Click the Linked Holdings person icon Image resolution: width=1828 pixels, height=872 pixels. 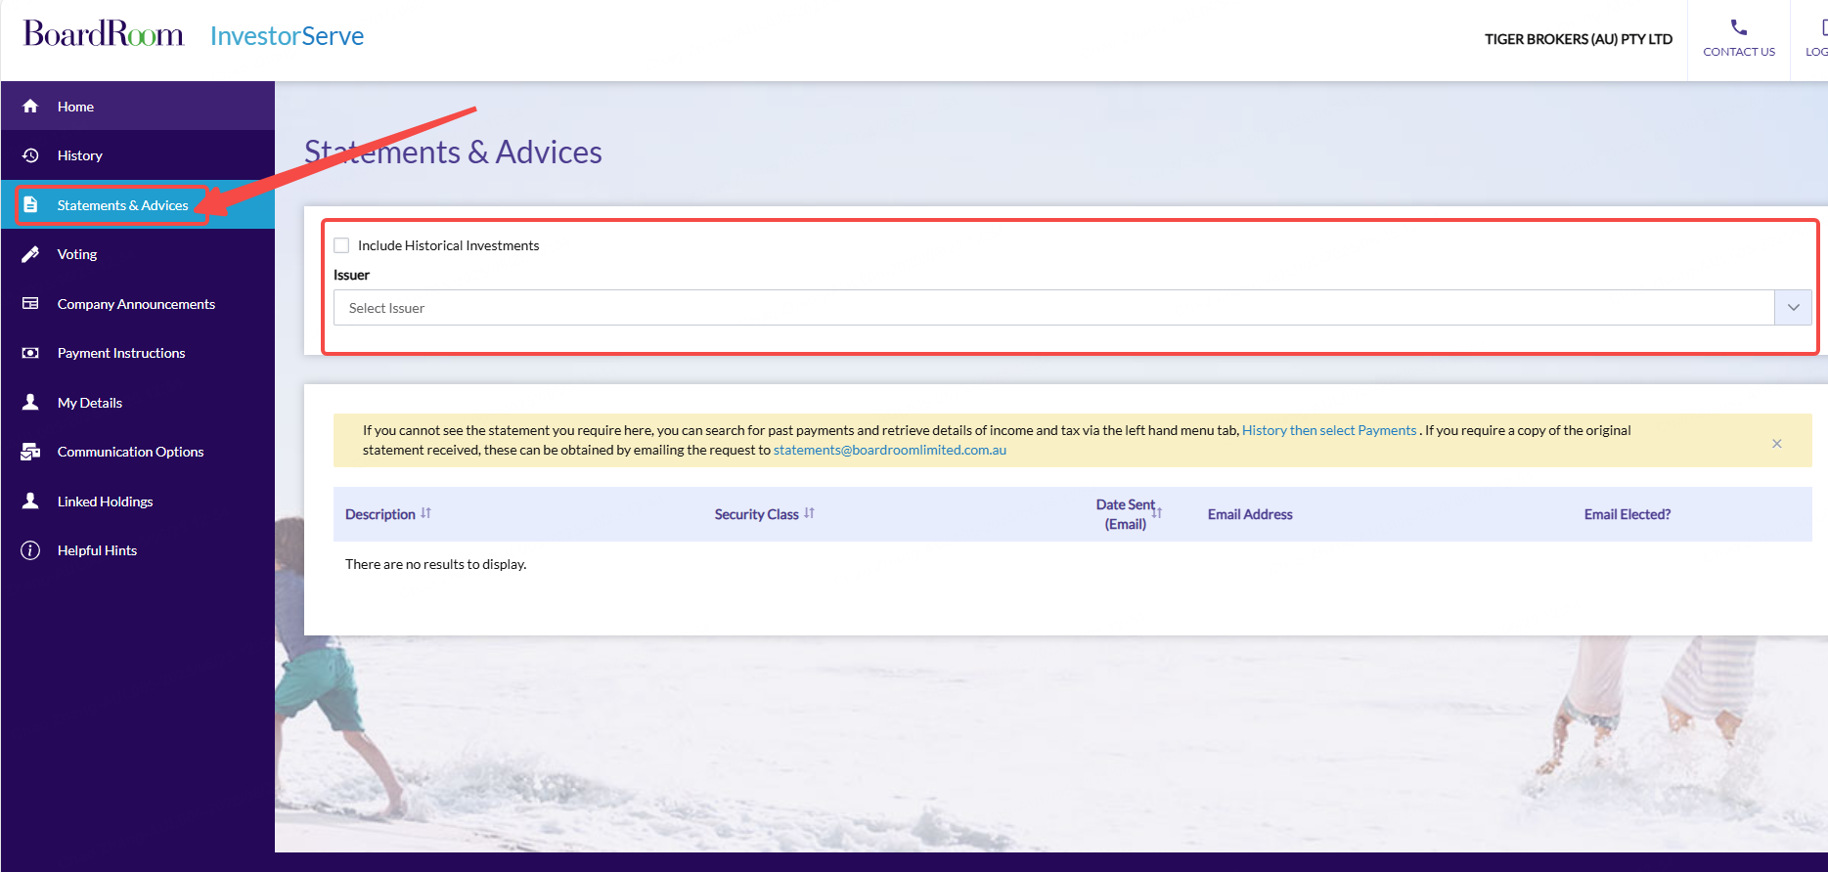[x=30, y=501]
